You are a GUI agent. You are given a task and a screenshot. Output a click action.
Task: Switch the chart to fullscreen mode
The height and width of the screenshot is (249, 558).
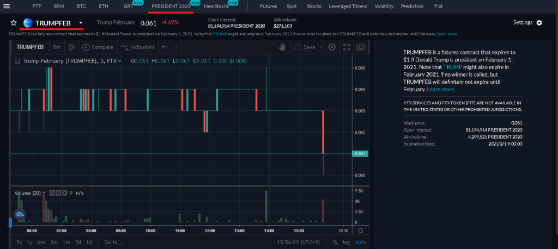(347, 47)
